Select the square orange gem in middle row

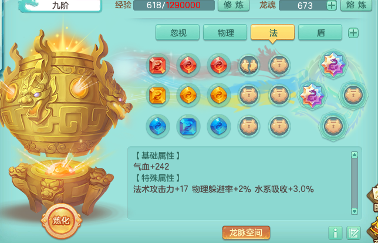pos(158,96)
